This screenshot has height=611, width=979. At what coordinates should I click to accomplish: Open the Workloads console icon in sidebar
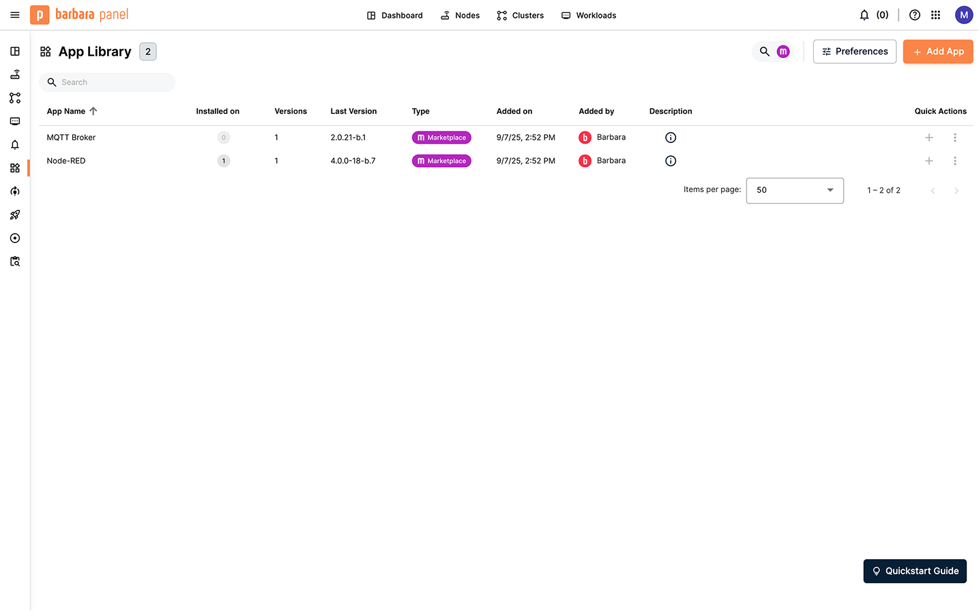click(x=15, y=121)
